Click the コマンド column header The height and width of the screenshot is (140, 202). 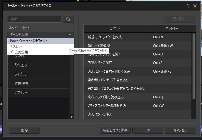[x=115, y=29]
